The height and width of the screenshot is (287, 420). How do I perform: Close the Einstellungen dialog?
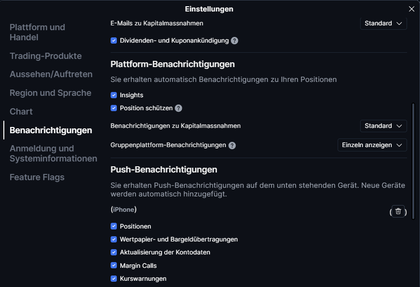click(x=411, y=9)
